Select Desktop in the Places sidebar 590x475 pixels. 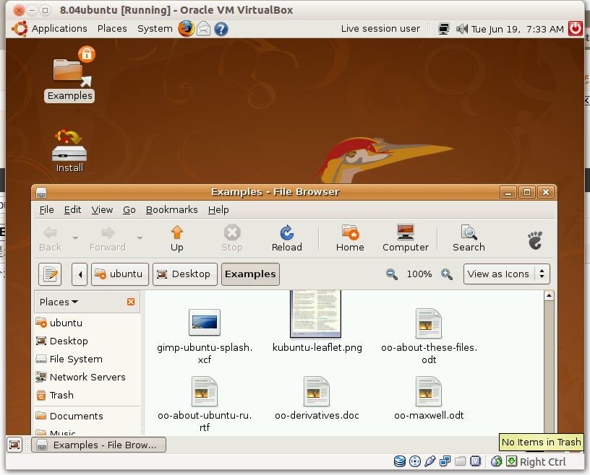87,341
